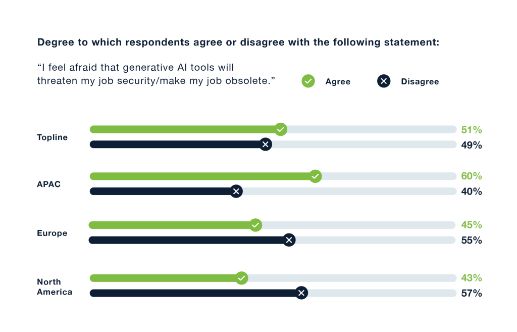This screenshot has width=517, height=332.
Task: Click the green Agree legend checkmark icon
Action: (x=308, y=81)
